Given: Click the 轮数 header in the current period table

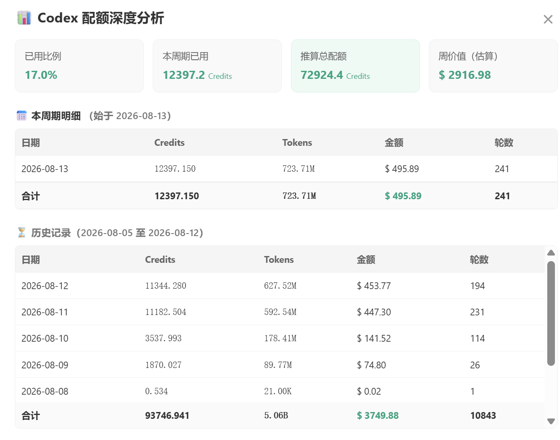Looking at the screenshot, I should click(x=504, y=143).
